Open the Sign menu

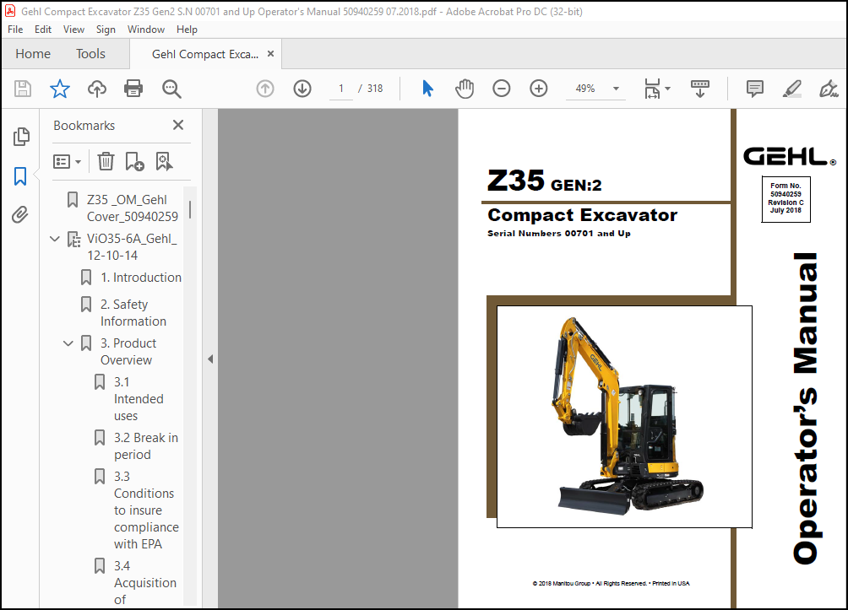106,30
